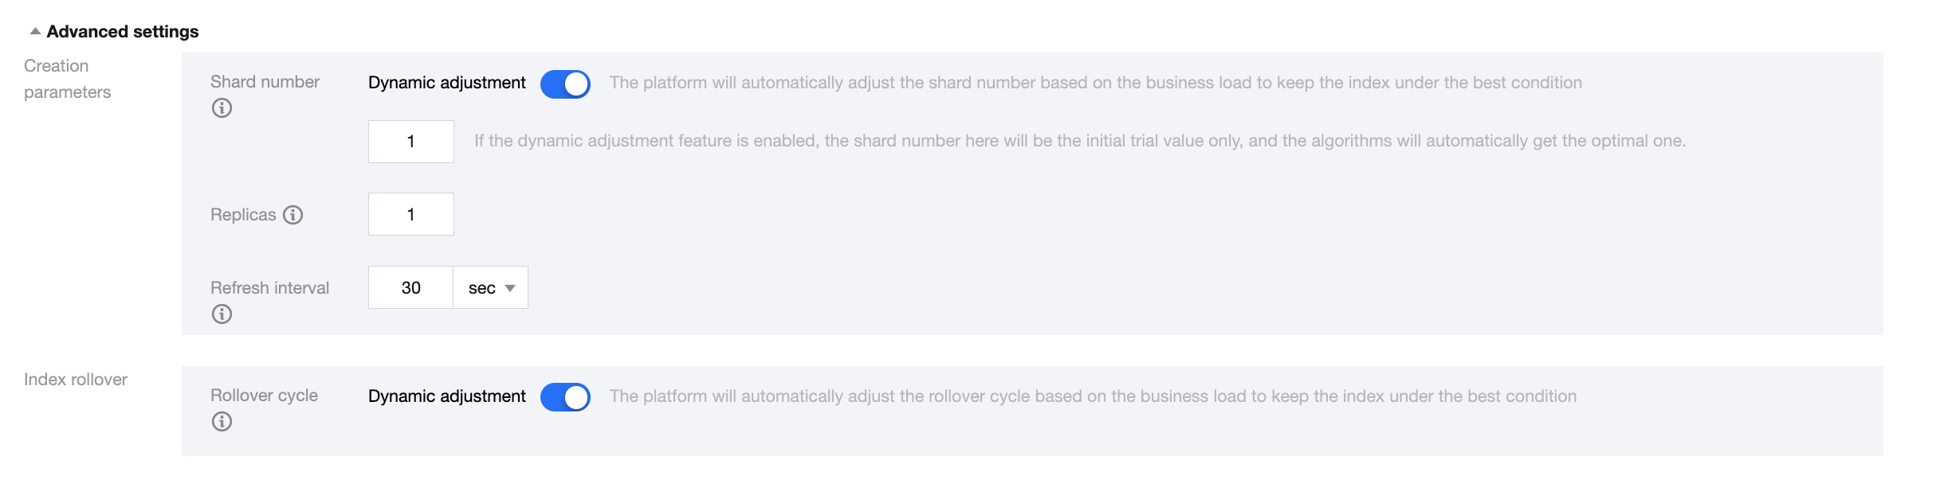This screenshot has width=1940, height=503.
Task: Click the Shard number label
Action: [x=265, y=82]
